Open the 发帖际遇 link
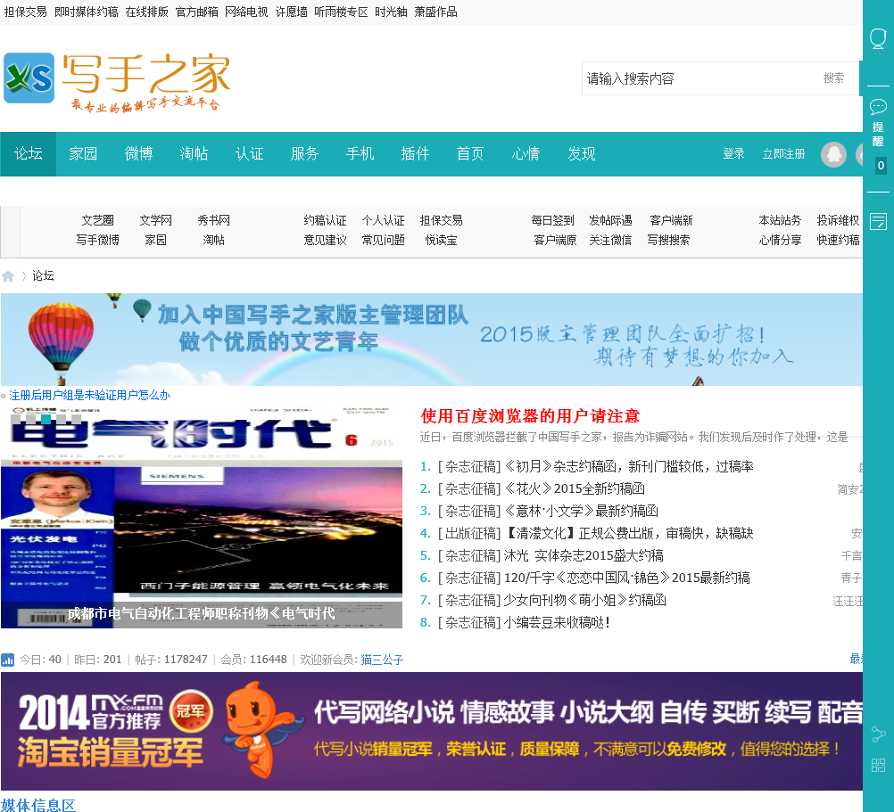894x812 pixels. (x=610, y=220)
